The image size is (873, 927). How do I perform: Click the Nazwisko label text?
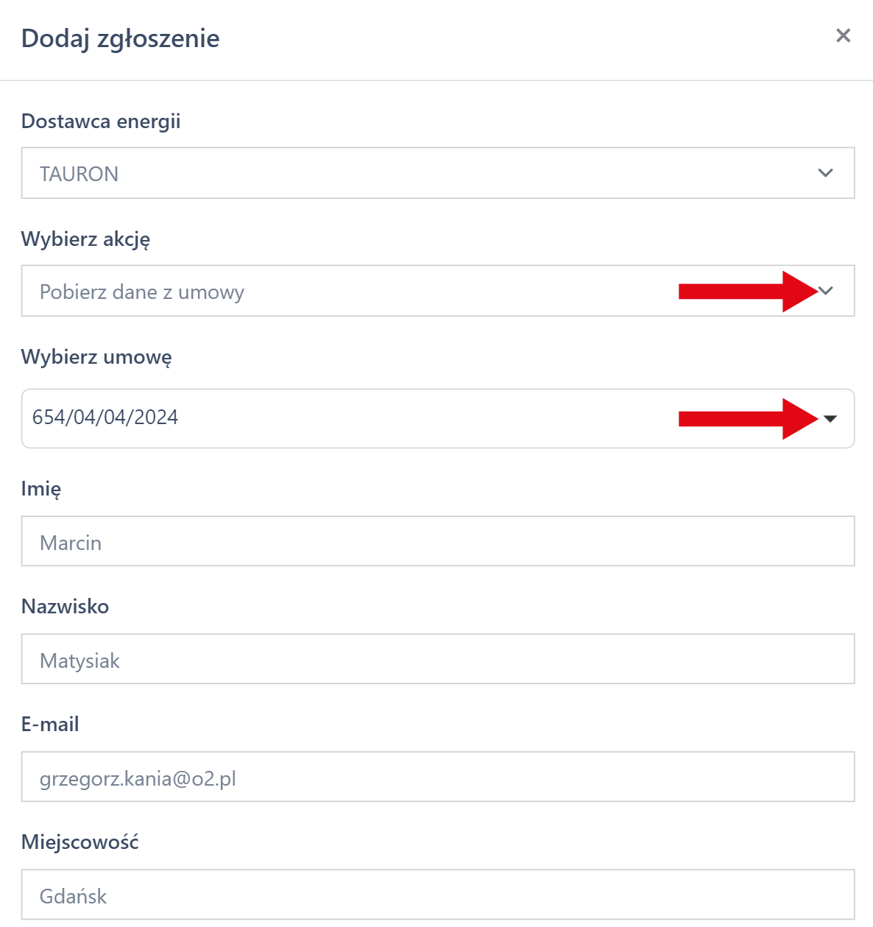65,607
